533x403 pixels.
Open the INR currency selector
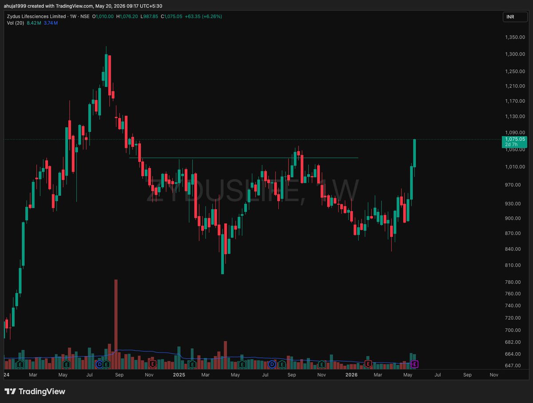tap(515, 17)
